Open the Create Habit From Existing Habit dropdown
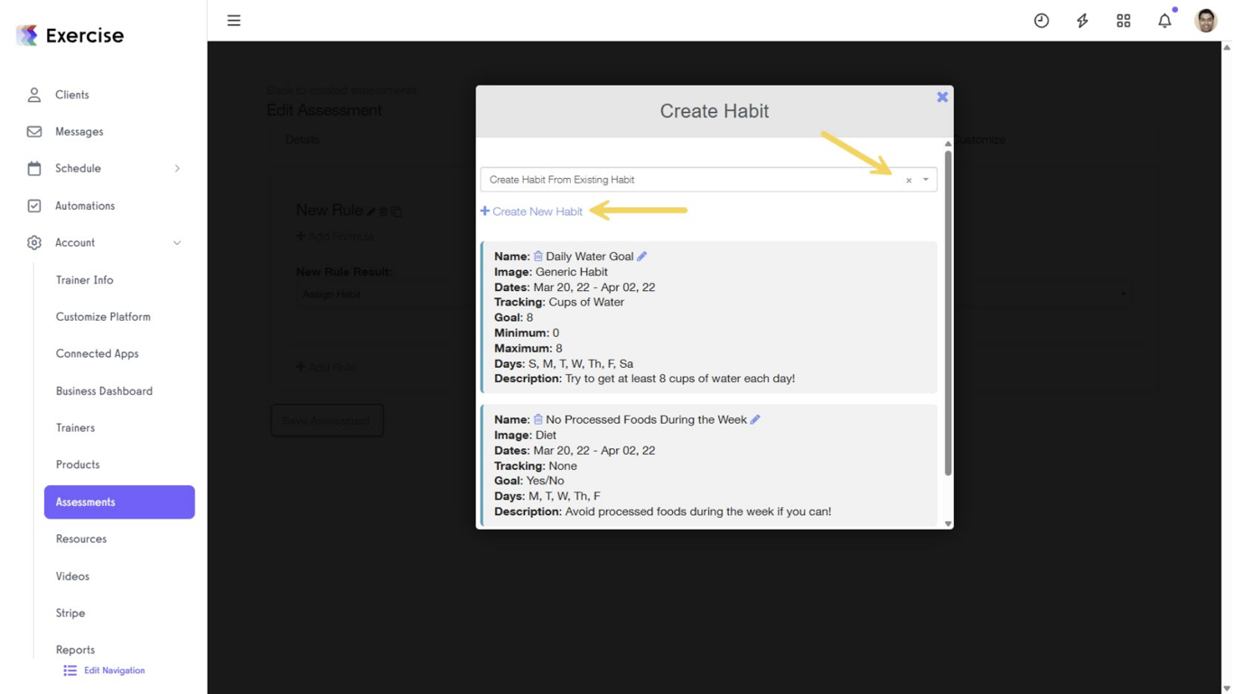This screenshot has width=1234, height=694. [924, 179]
